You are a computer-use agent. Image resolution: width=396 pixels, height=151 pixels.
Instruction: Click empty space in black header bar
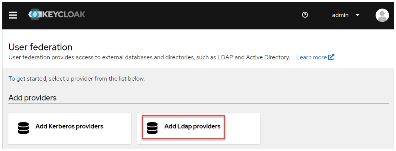coord(192,15)
